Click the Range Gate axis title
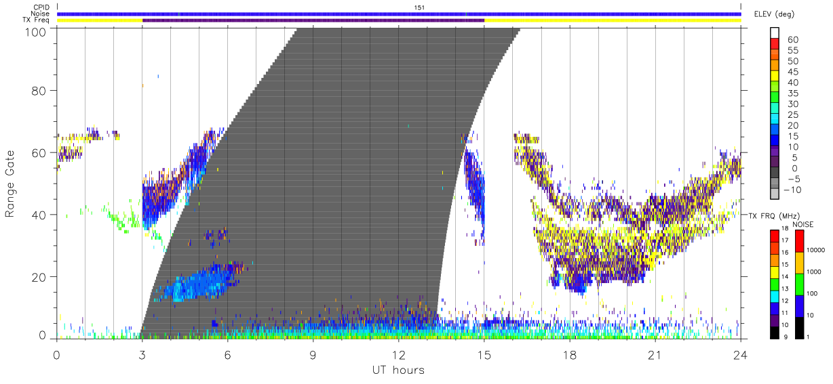This screenshot has width=833, height=384. tap(10, 184)
